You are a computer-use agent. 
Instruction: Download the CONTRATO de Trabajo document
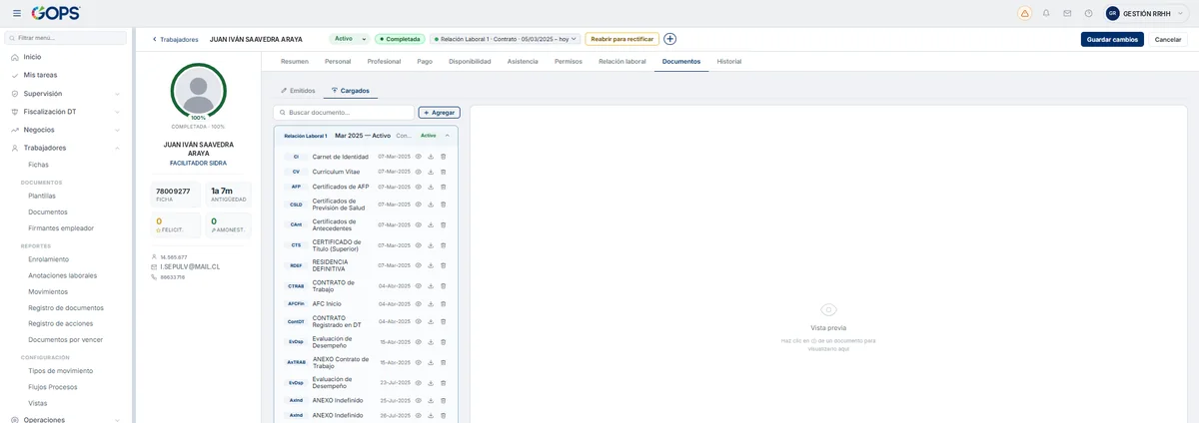(431, 285)
